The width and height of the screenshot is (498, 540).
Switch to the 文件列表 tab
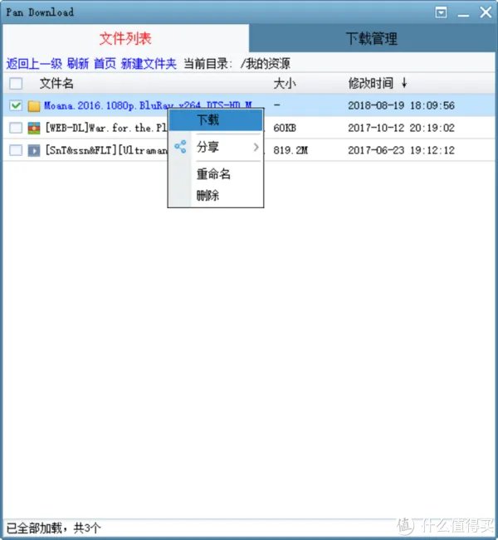click(x=126, y=38)
